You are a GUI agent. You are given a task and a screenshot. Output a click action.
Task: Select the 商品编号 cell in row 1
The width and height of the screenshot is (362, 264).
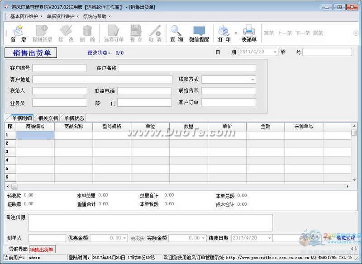(x=35, y=135)
